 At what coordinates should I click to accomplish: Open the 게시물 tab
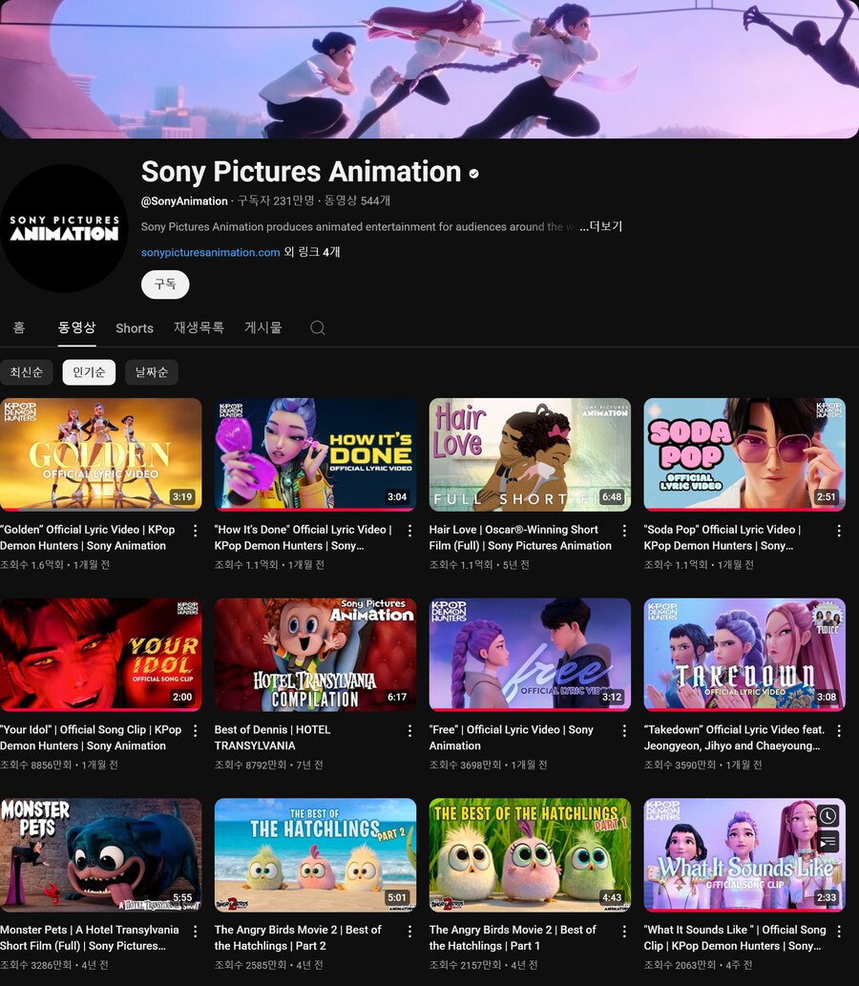pyautogui.click(x=262, y=327)
